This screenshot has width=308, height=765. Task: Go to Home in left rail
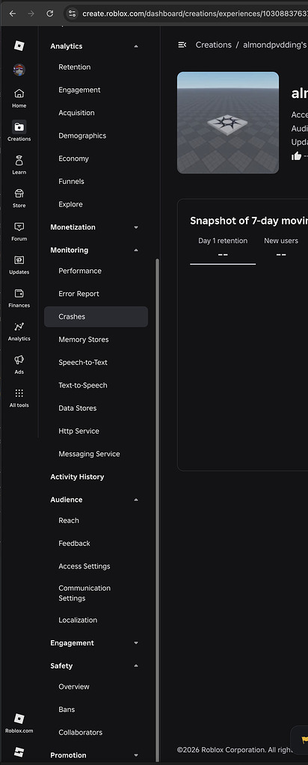coord(19,97)
